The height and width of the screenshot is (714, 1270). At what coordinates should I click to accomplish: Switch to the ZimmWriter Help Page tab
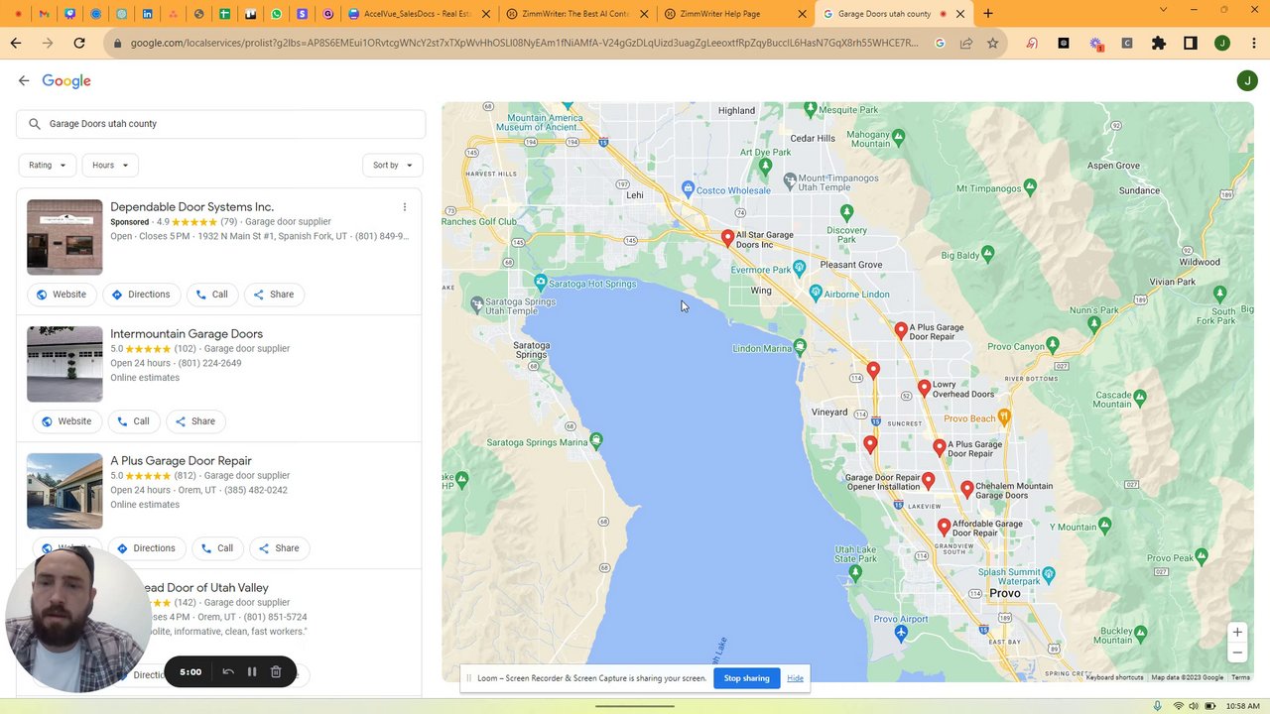pyautogui.click(x=734, y=14)
